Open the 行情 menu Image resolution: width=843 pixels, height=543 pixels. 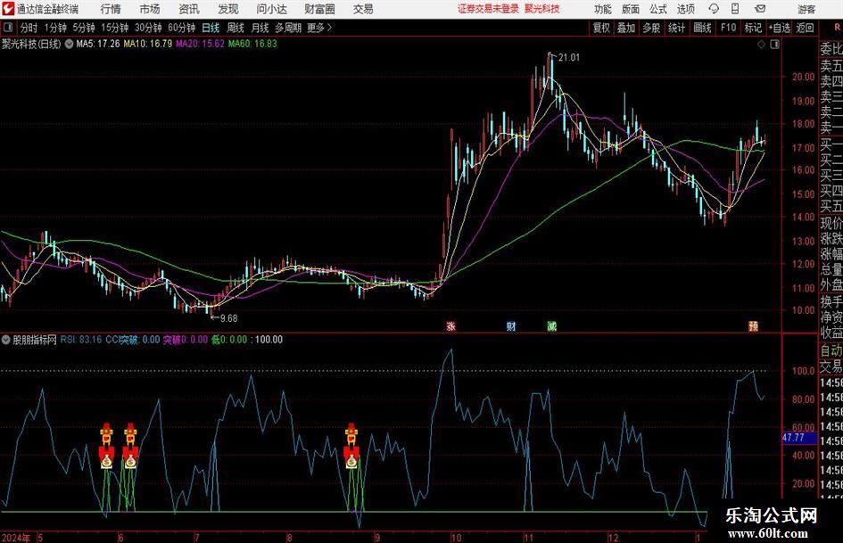(111, 9)
